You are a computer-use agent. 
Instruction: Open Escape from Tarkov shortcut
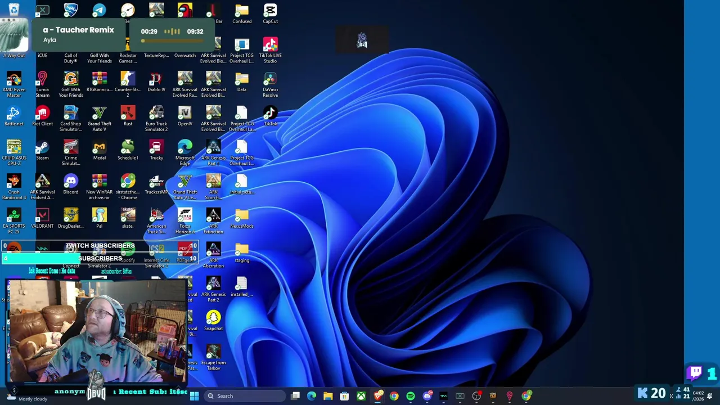point(213,358)
